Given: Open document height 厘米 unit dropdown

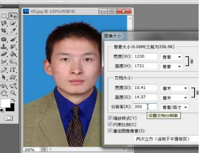Looking at the screenshot, I should [174, 98].
